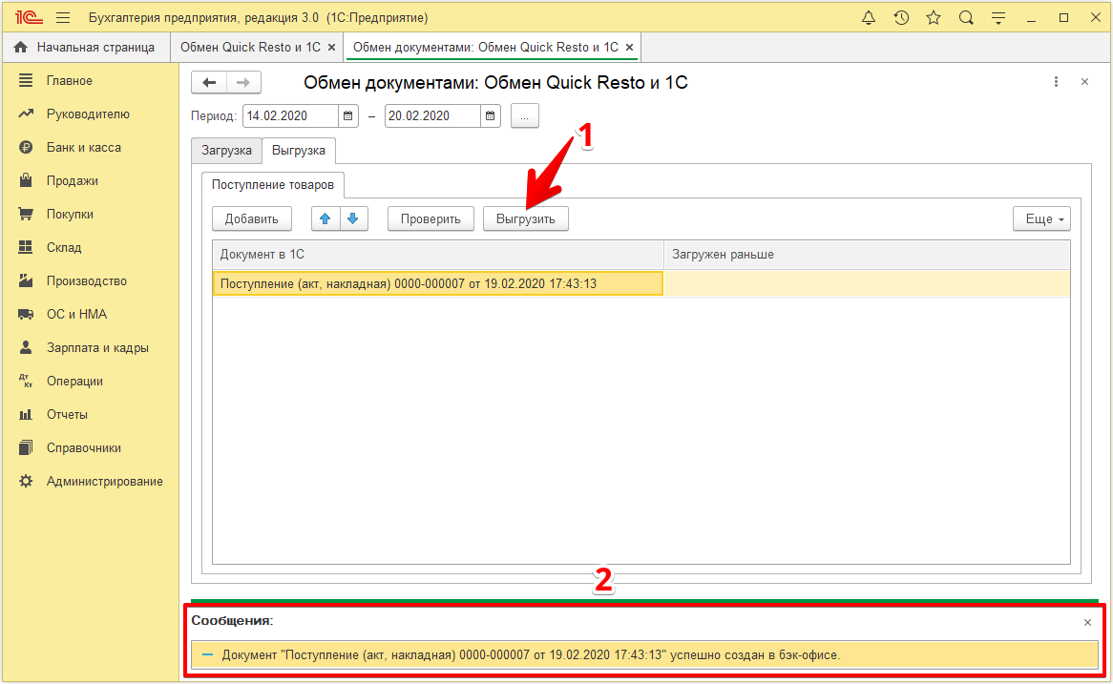Open the Главное section
1113x684 pixels.
click(90, 81)
